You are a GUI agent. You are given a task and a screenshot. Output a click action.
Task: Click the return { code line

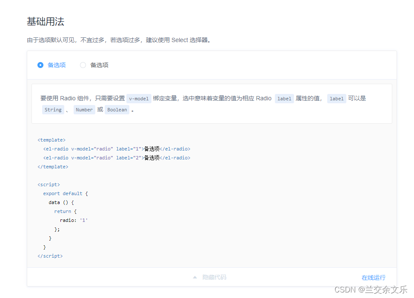[66, 212]
